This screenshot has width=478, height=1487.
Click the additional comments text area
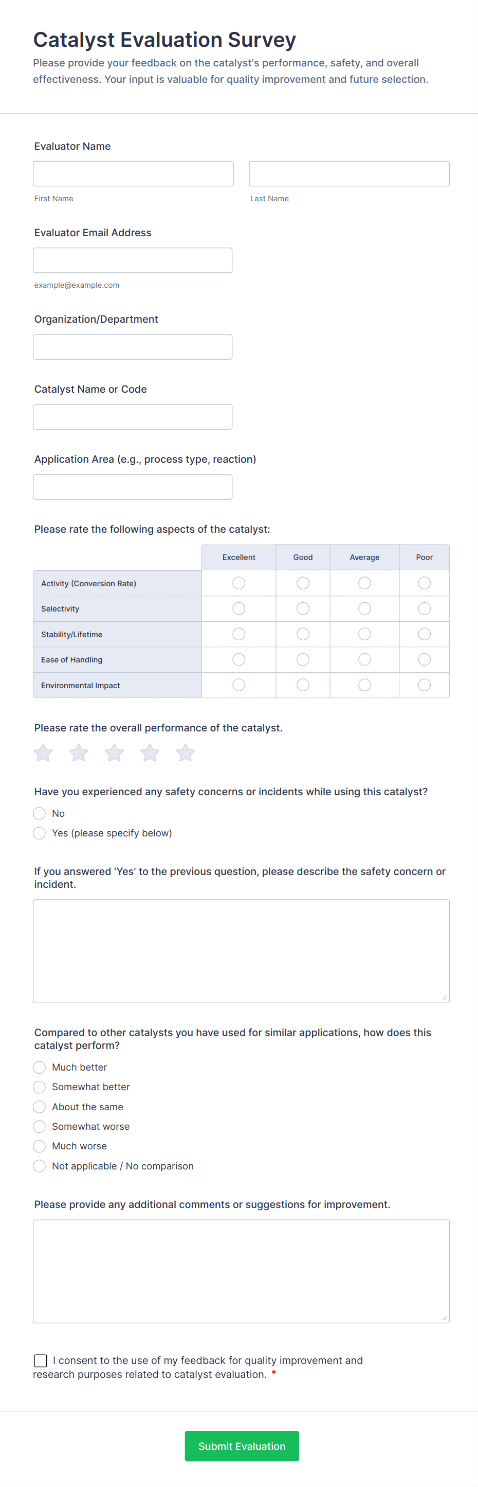coord(241,1271)
